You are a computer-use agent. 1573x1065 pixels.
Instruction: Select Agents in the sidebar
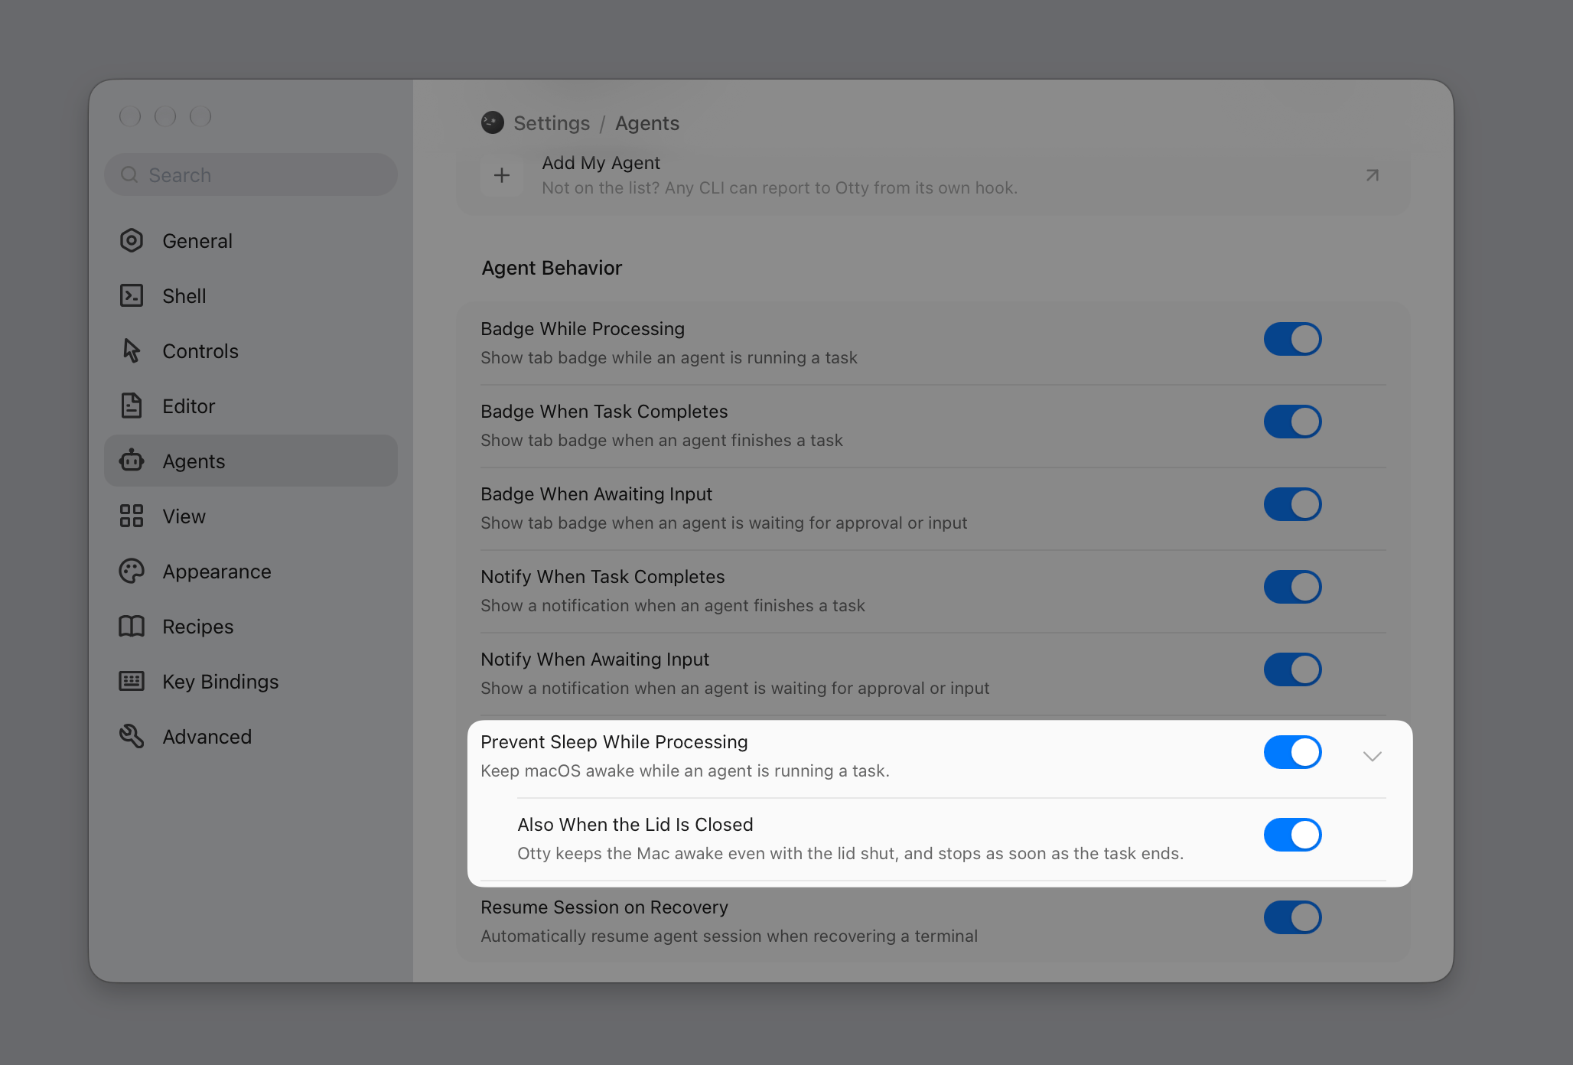click(251, 461)
